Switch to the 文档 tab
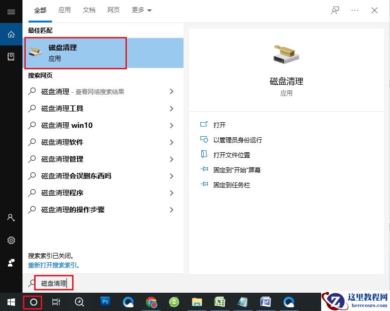The width and height of the screenshot is (390, 311). [89, 9]
